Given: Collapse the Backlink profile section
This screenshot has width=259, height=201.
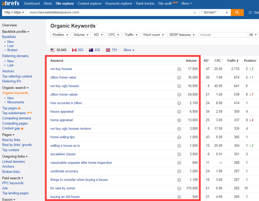Looking at the screenshot, I should 16,32.
